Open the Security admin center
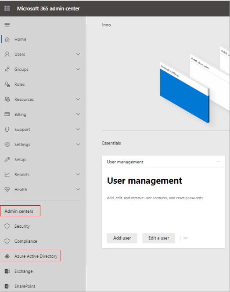Image resolution: width=230 pixels, height=292 pixels. (x=22, y=226)
